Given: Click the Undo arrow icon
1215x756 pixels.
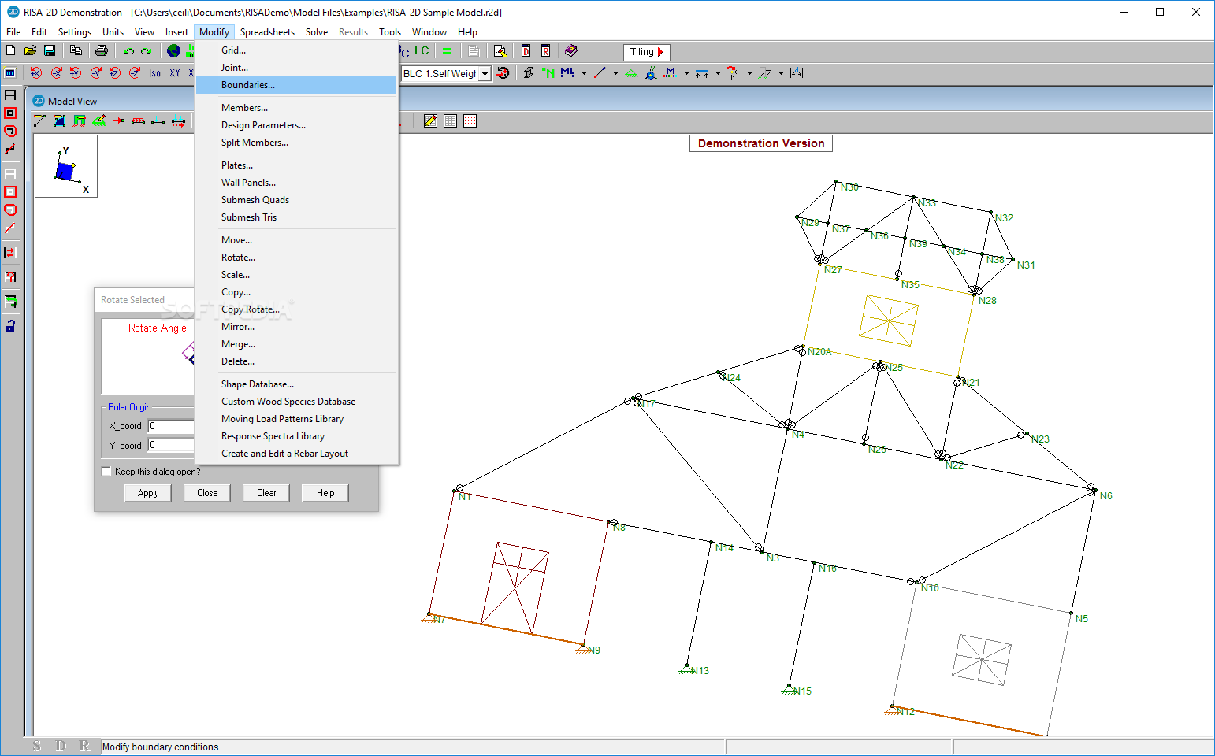Looking at the screenshot, I should click(128, 50).
